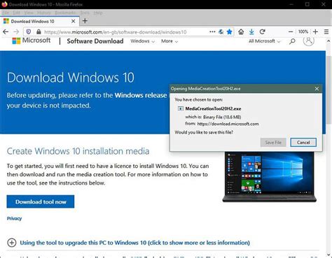Open the tracking protection shield icon

tap(29, 32)
